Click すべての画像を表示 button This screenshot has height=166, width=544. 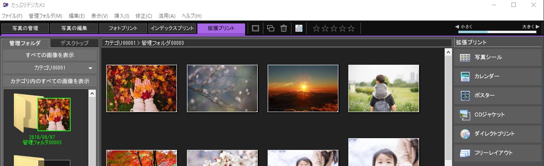[x=50, y=55]
